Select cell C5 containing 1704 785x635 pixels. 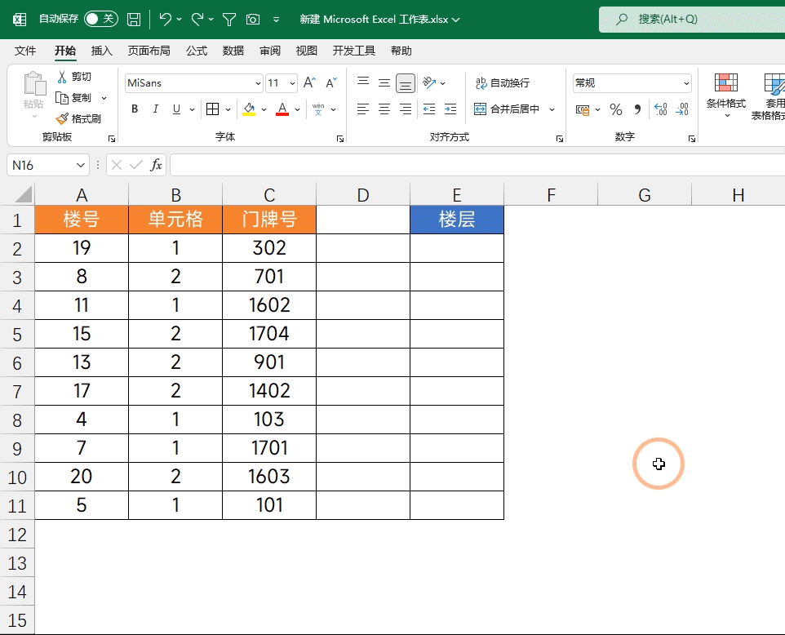269,334
